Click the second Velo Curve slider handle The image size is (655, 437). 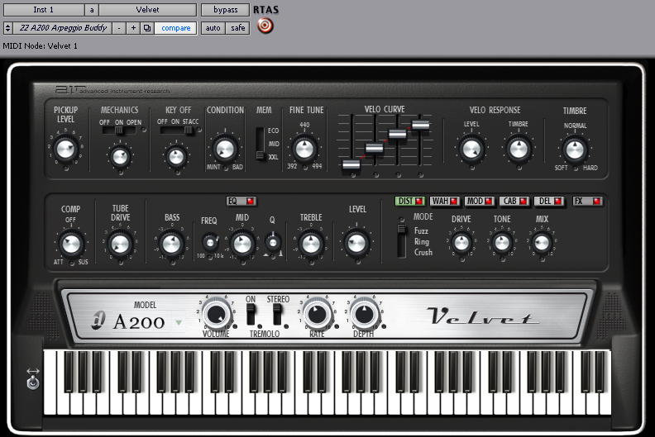pyautogui.click(x=375, y=148)
